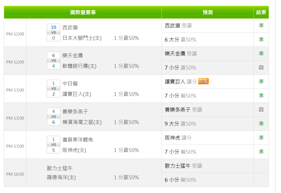Click prediction 阪神虎 讓分
This screenshot has width=281, height=193.
coord(178,138)
